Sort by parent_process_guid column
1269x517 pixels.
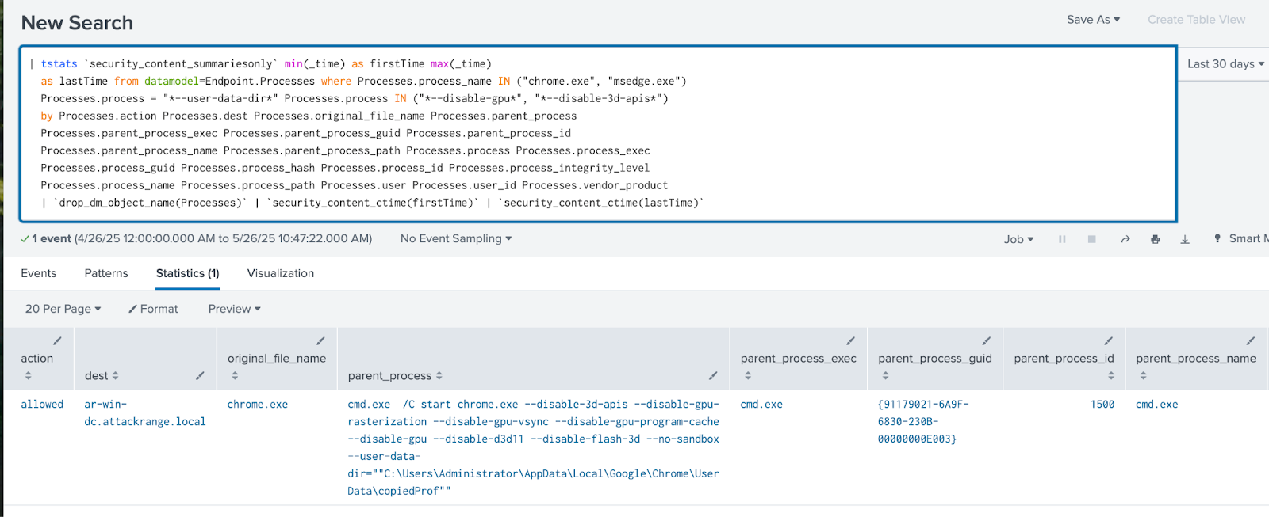[x=885, y=375]
